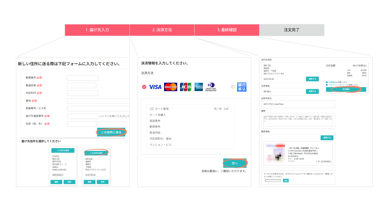The width and height of the screenshot is (389, 203).
Task: Go to the 1. 届け先入力 step tab
Action: (x=97, y=30)
